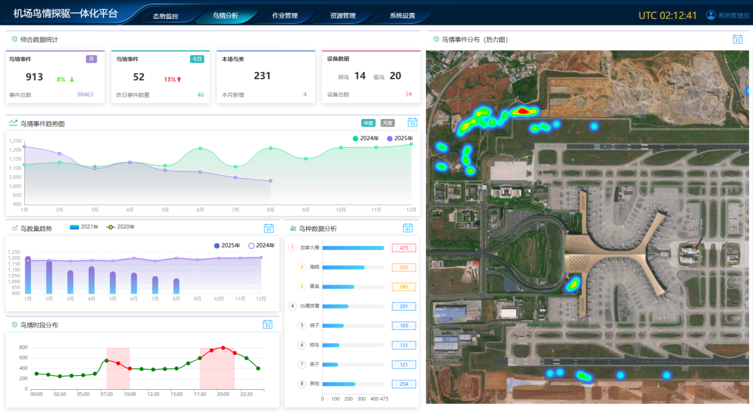
Task: Toggle 2025年 legend in 鸟情事件趋势图
Action: pyautogui.click(x=400, y=138)
